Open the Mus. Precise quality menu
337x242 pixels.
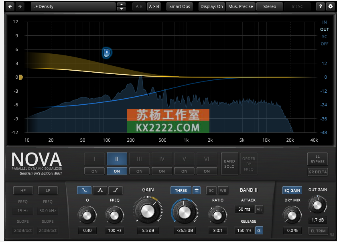point(241,7)
